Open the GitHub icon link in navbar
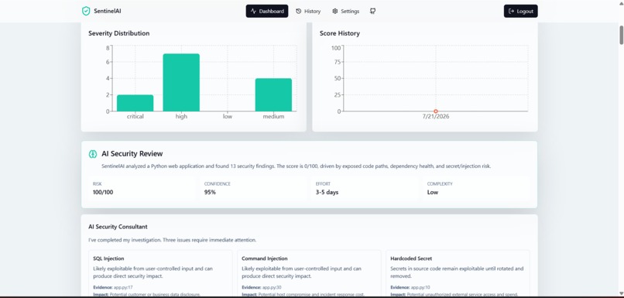The width and height of the screenshot is (624, 298). (372, 11)
